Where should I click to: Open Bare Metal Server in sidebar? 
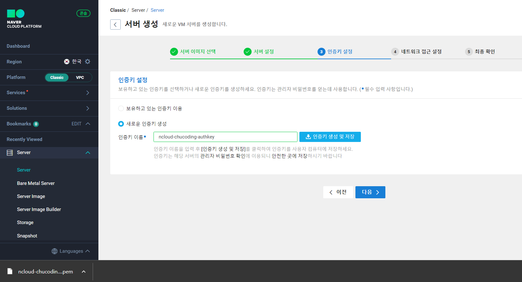pos(36,183)
